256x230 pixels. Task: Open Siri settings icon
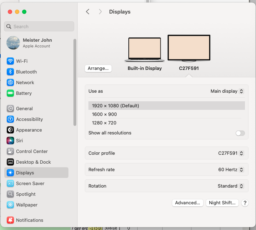(10, 140)
